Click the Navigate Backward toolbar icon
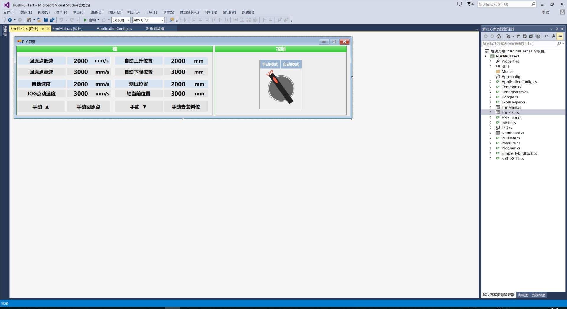567x309 pixels. pos(10,20)
